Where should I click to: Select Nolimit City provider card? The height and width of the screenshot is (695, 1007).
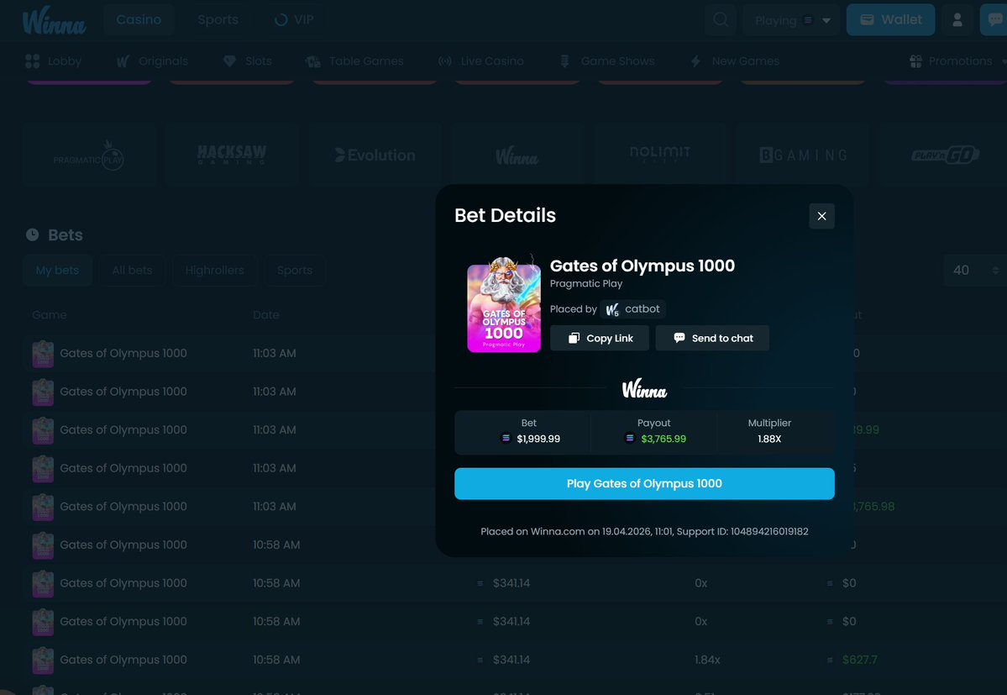click(x=660, y=155)
